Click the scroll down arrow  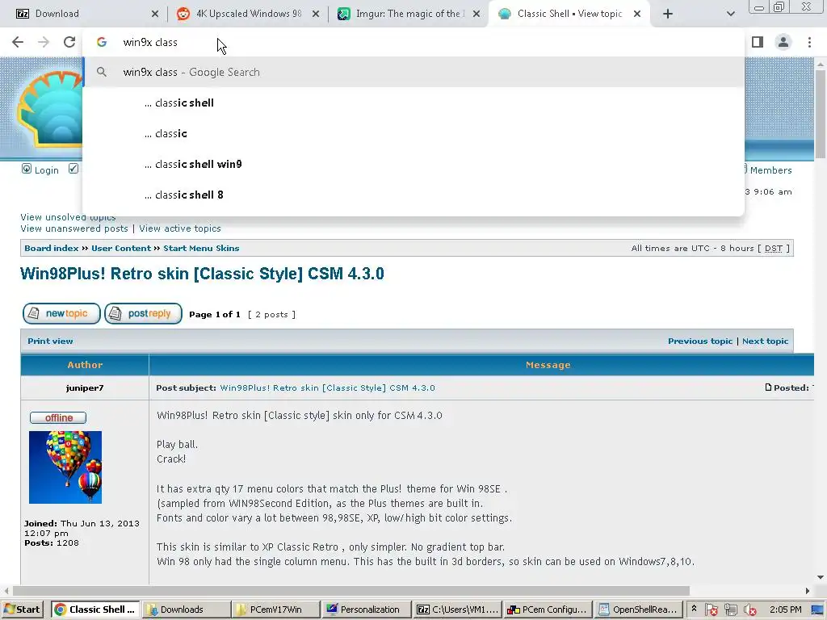tap(821, 578)
